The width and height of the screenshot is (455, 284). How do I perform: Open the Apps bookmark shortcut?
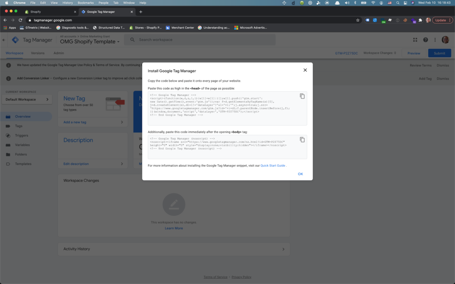10,28
